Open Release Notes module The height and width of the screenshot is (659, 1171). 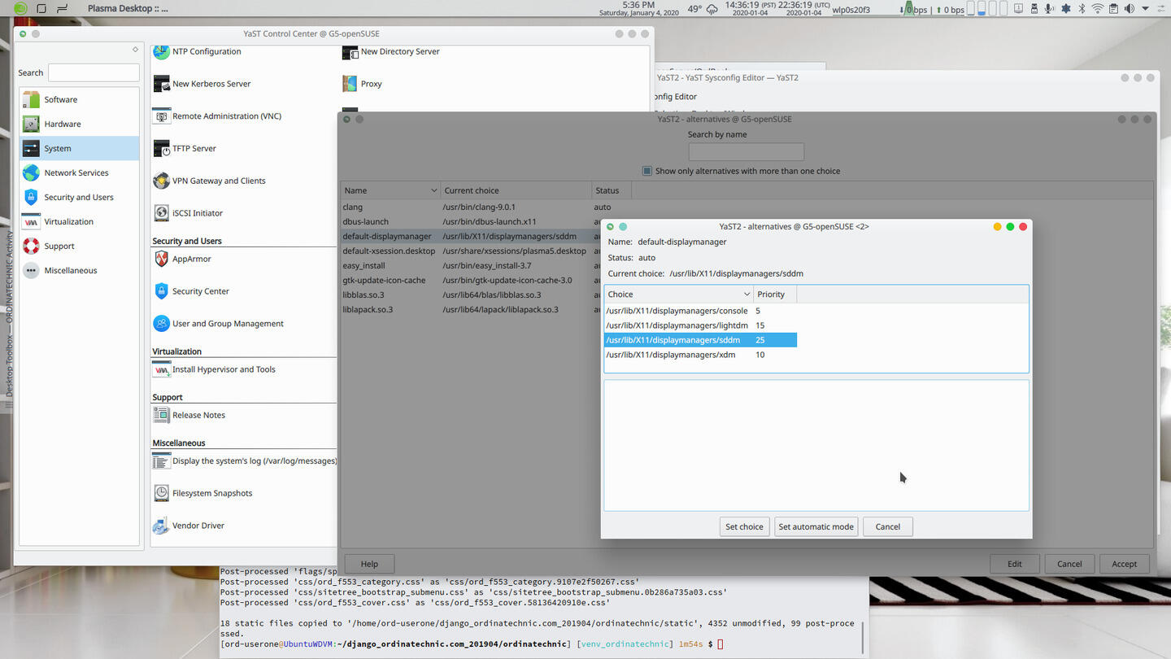(189, 415)
